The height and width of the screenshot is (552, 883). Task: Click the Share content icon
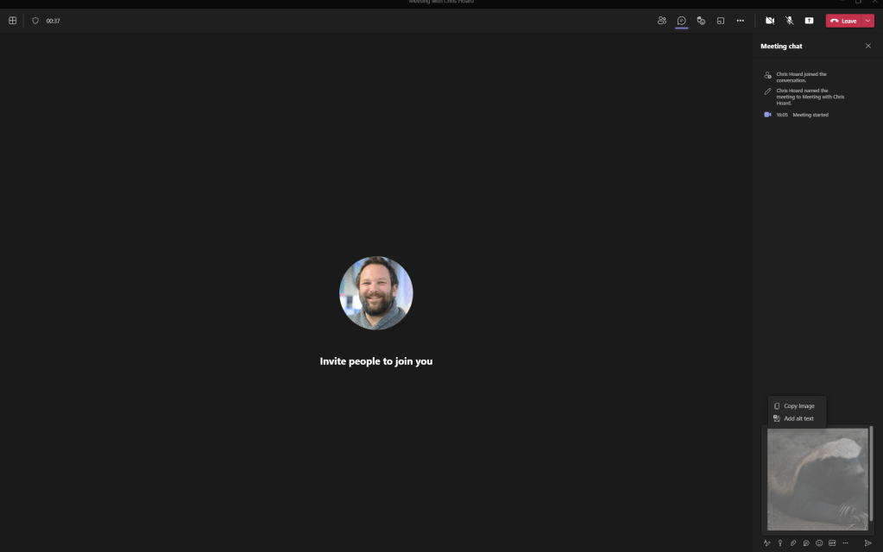pyautogui.click(x=809, y=21)
